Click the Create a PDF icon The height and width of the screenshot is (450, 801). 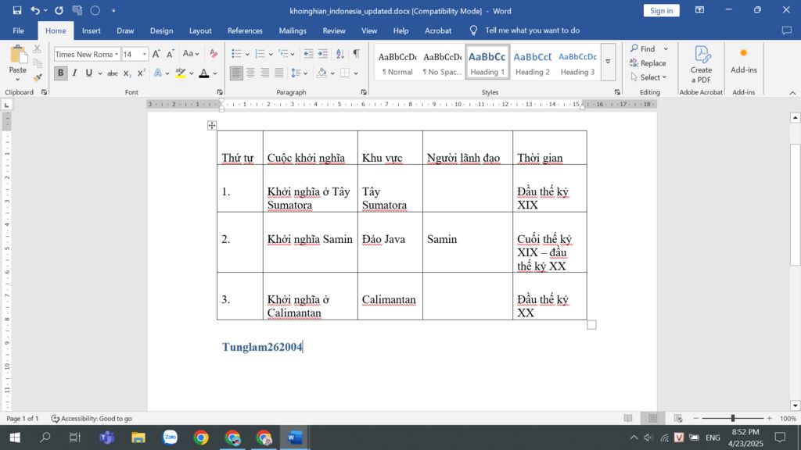coord(701,64)
